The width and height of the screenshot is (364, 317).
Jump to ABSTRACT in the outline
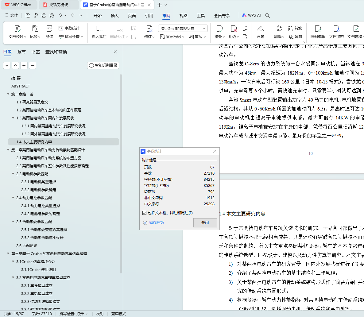21,86
